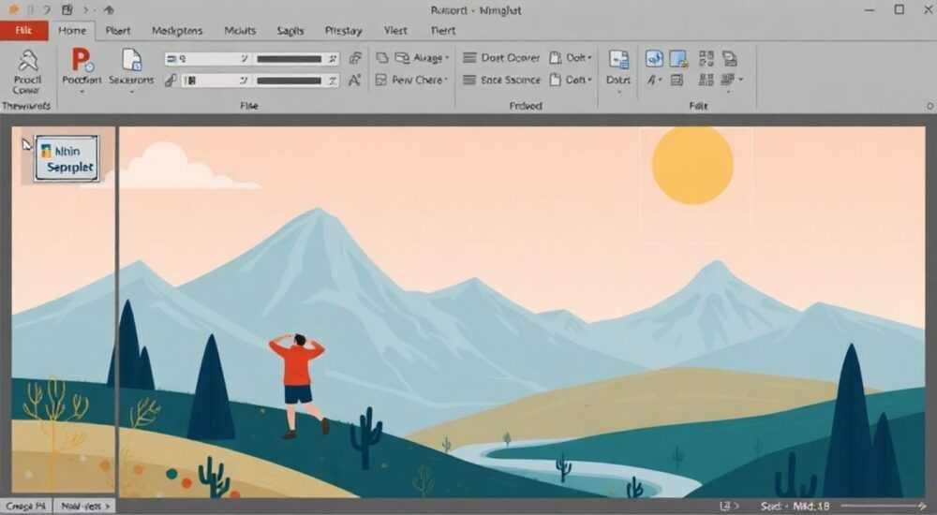Expand the arrow under Sexerons
Viewport: 937px width, 515px height.
[x=131, y=92]
